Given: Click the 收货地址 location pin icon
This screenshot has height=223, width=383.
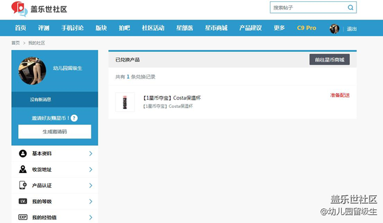Looking at the screenshot, I should point(23,169).
